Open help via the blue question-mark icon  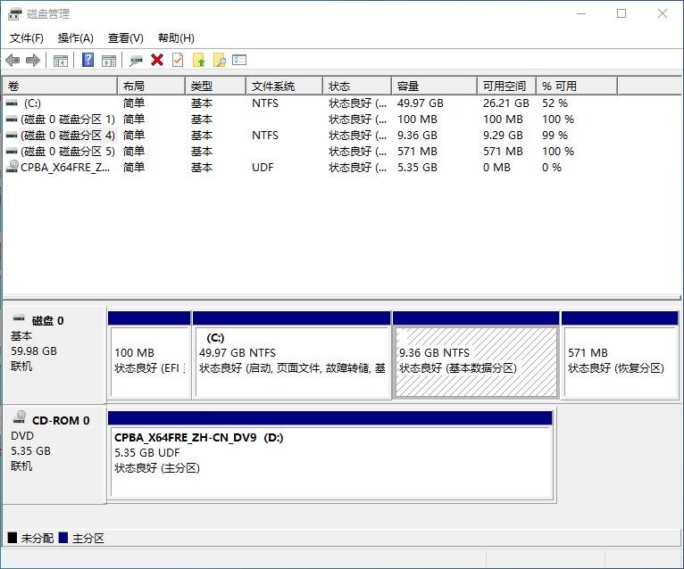tap(88, 60)
